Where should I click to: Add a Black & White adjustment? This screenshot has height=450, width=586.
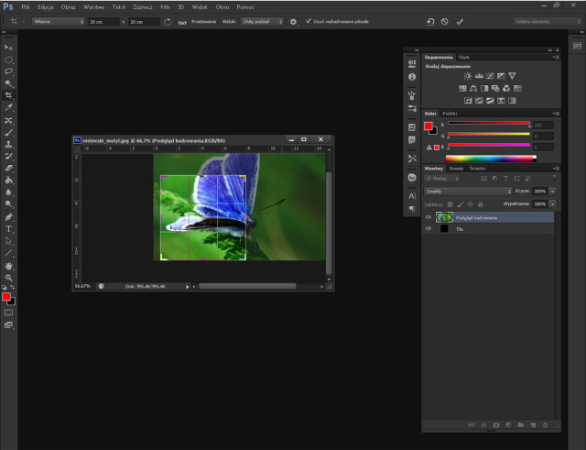(x=484, y=88)
